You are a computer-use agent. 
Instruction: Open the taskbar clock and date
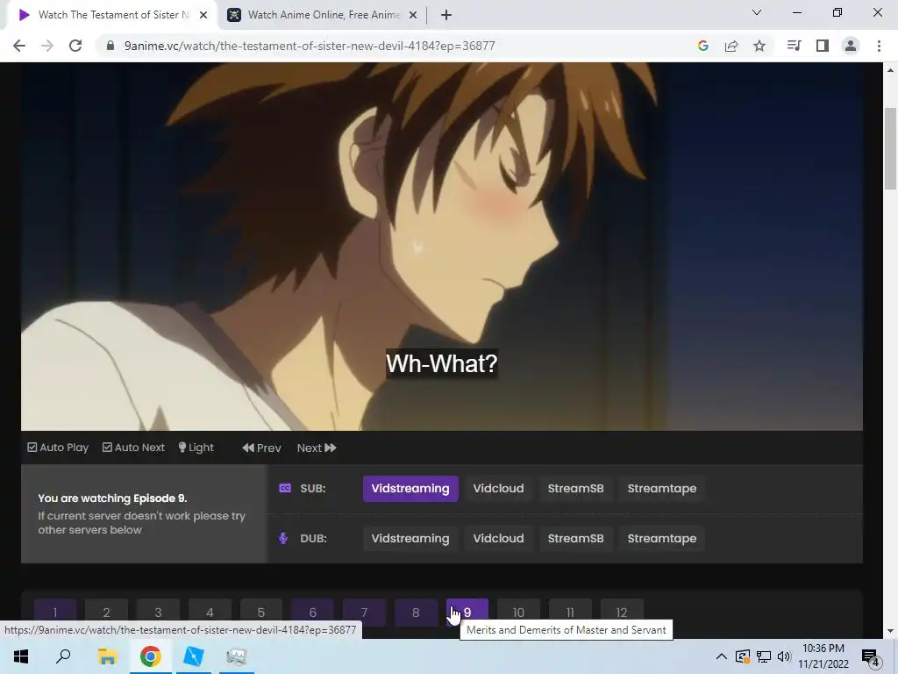(823, 656)
